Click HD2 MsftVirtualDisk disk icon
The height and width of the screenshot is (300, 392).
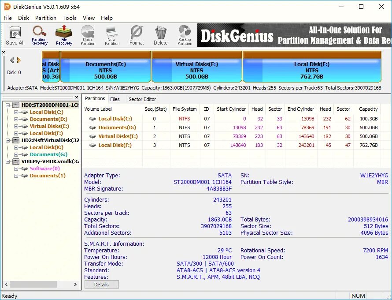pyautogui.click(x=16, y=140)
